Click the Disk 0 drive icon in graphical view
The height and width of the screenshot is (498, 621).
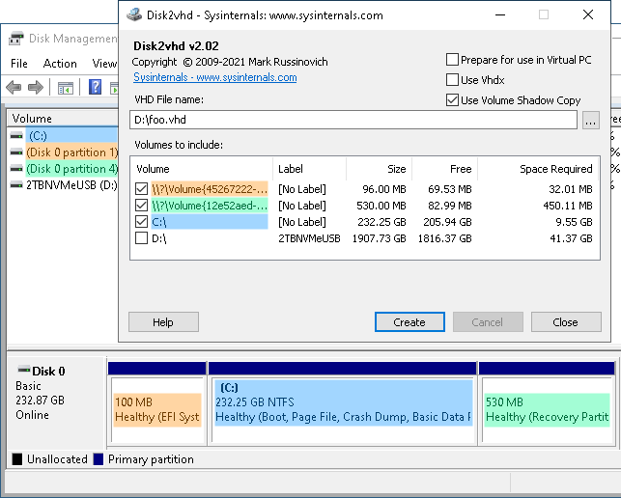pos(24,370)
